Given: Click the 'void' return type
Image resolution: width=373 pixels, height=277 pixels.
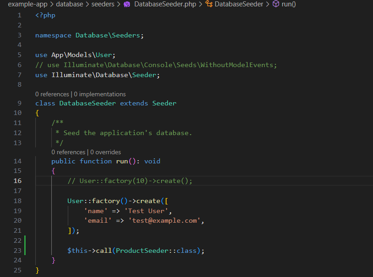Looking at the screenshot, I should tap(152, 161).
